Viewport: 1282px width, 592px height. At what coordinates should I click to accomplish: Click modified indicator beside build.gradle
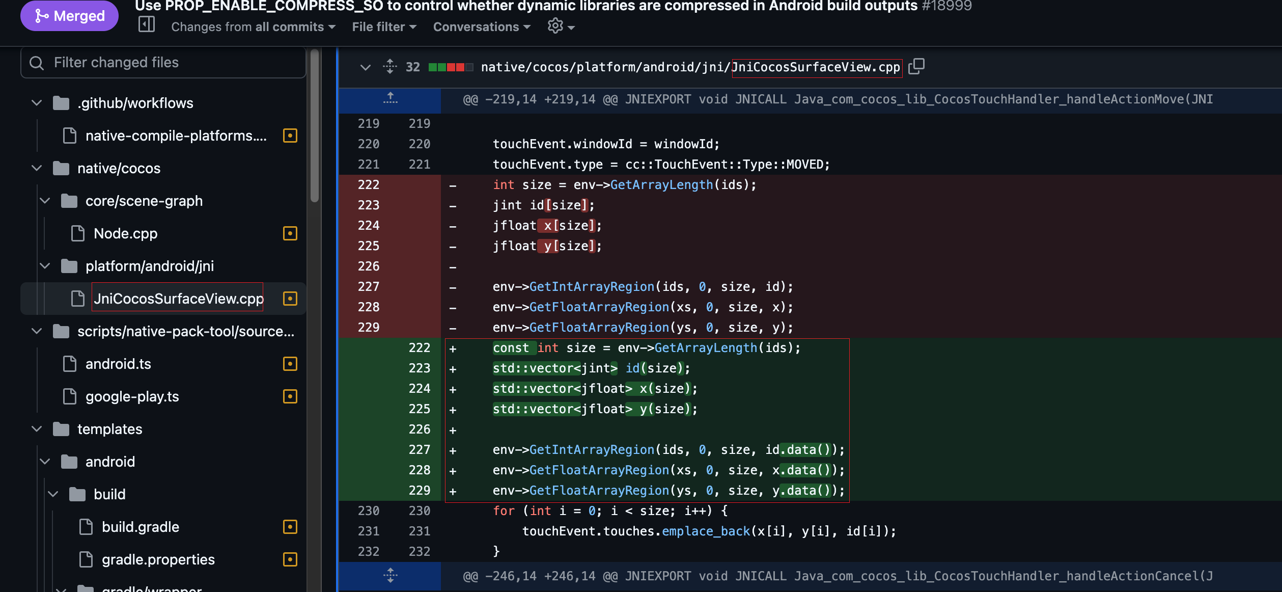point(290,527)
